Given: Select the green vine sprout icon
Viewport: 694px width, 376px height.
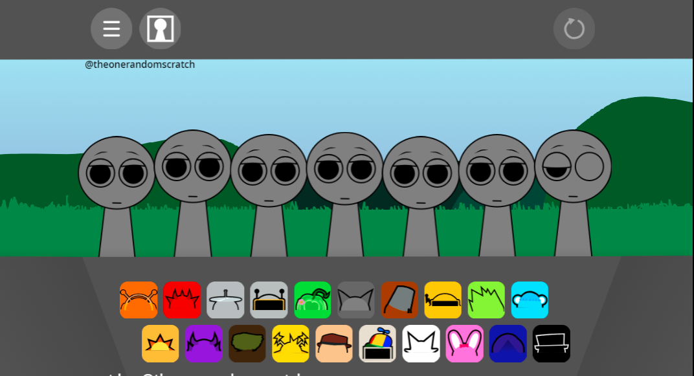Looking at the screenshot, I should 313,300.
